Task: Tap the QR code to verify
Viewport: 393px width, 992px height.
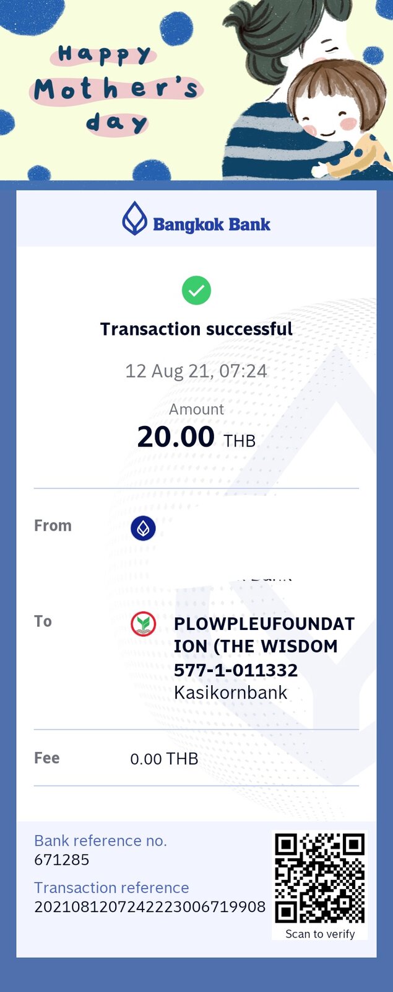Action: (320, 879)
